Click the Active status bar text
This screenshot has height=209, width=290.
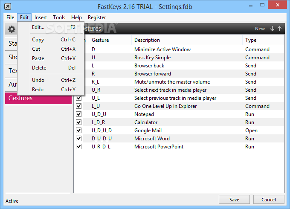click(12, 201)
